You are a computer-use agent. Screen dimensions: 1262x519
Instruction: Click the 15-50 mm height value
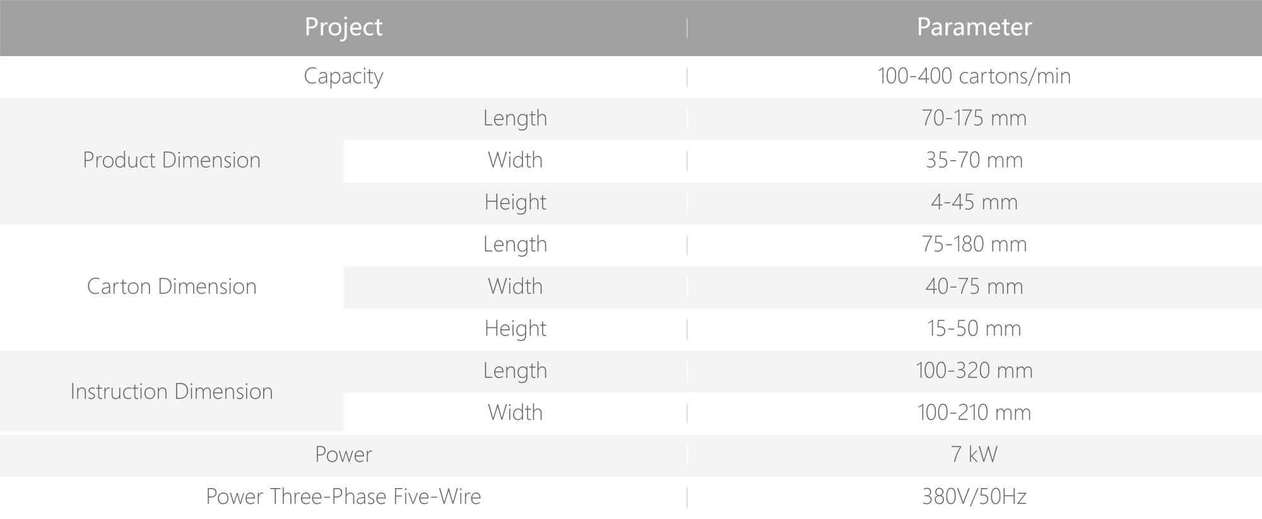pyautogui.click(x=974, y=329)
